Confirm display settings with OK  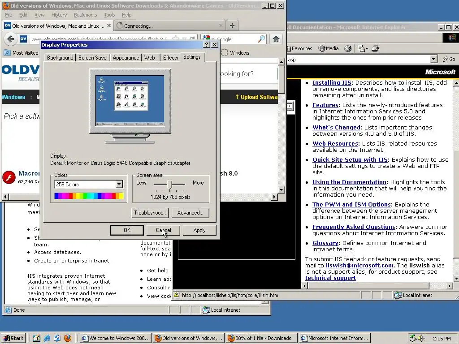click(x=127, y=230)
